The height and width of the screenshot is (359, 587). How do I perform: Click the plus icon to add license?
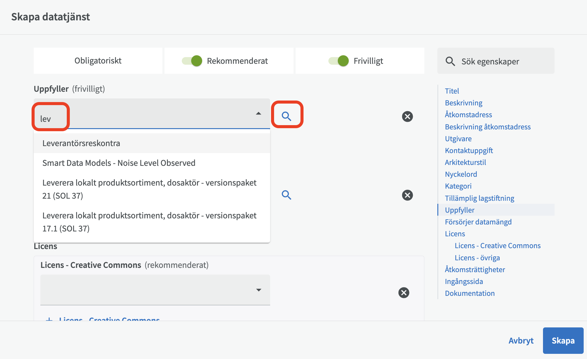click(49, 319)
